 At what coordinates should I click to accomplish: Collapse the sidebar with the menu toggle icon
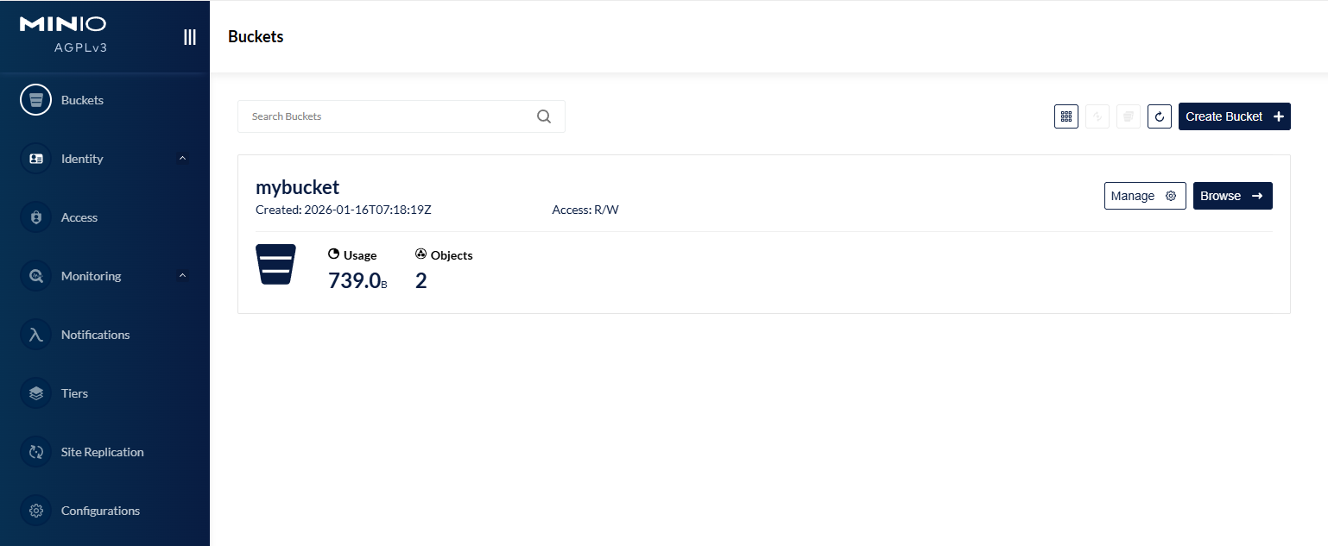[190, 37]
